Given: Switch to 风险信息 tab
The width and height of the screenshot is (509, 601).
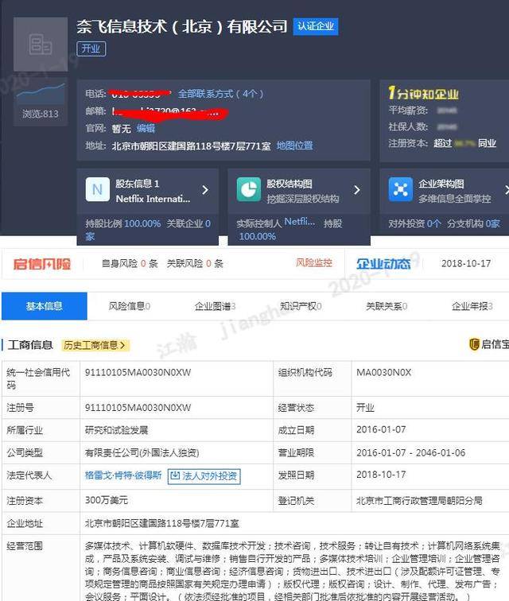Looking at the screenshot, I should point(130,306).
